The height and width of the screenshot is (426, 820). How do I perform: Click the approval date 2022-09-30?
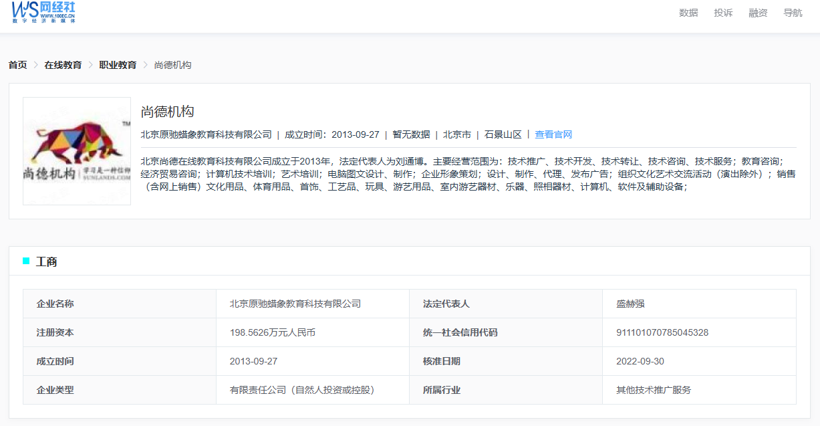pos(640,361)
